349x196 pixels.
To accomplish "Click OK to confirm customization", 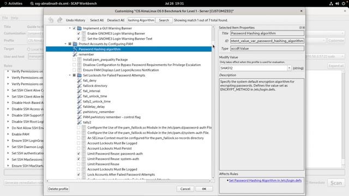I will (204, 189).
